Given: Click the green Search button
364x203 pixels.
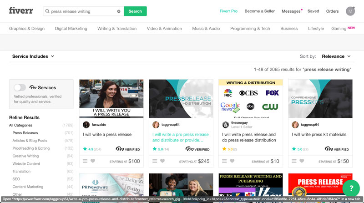Looking at the screenshot, I should tap(135, 11).
